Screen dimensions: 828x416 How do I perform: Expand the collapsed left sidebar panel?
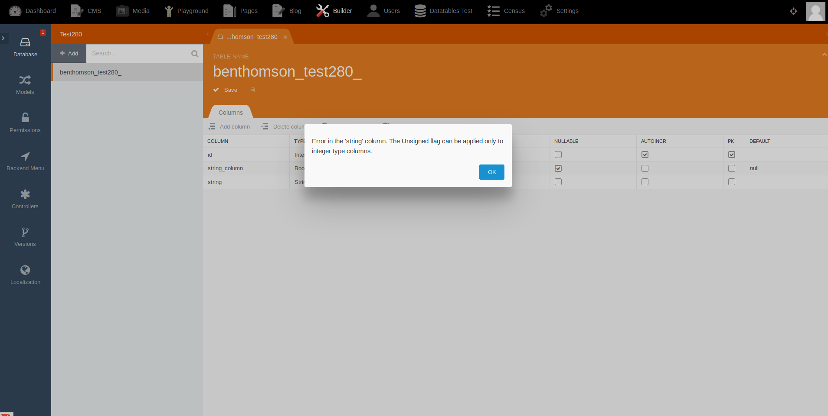pyautogui.click(x=4, y=39)
